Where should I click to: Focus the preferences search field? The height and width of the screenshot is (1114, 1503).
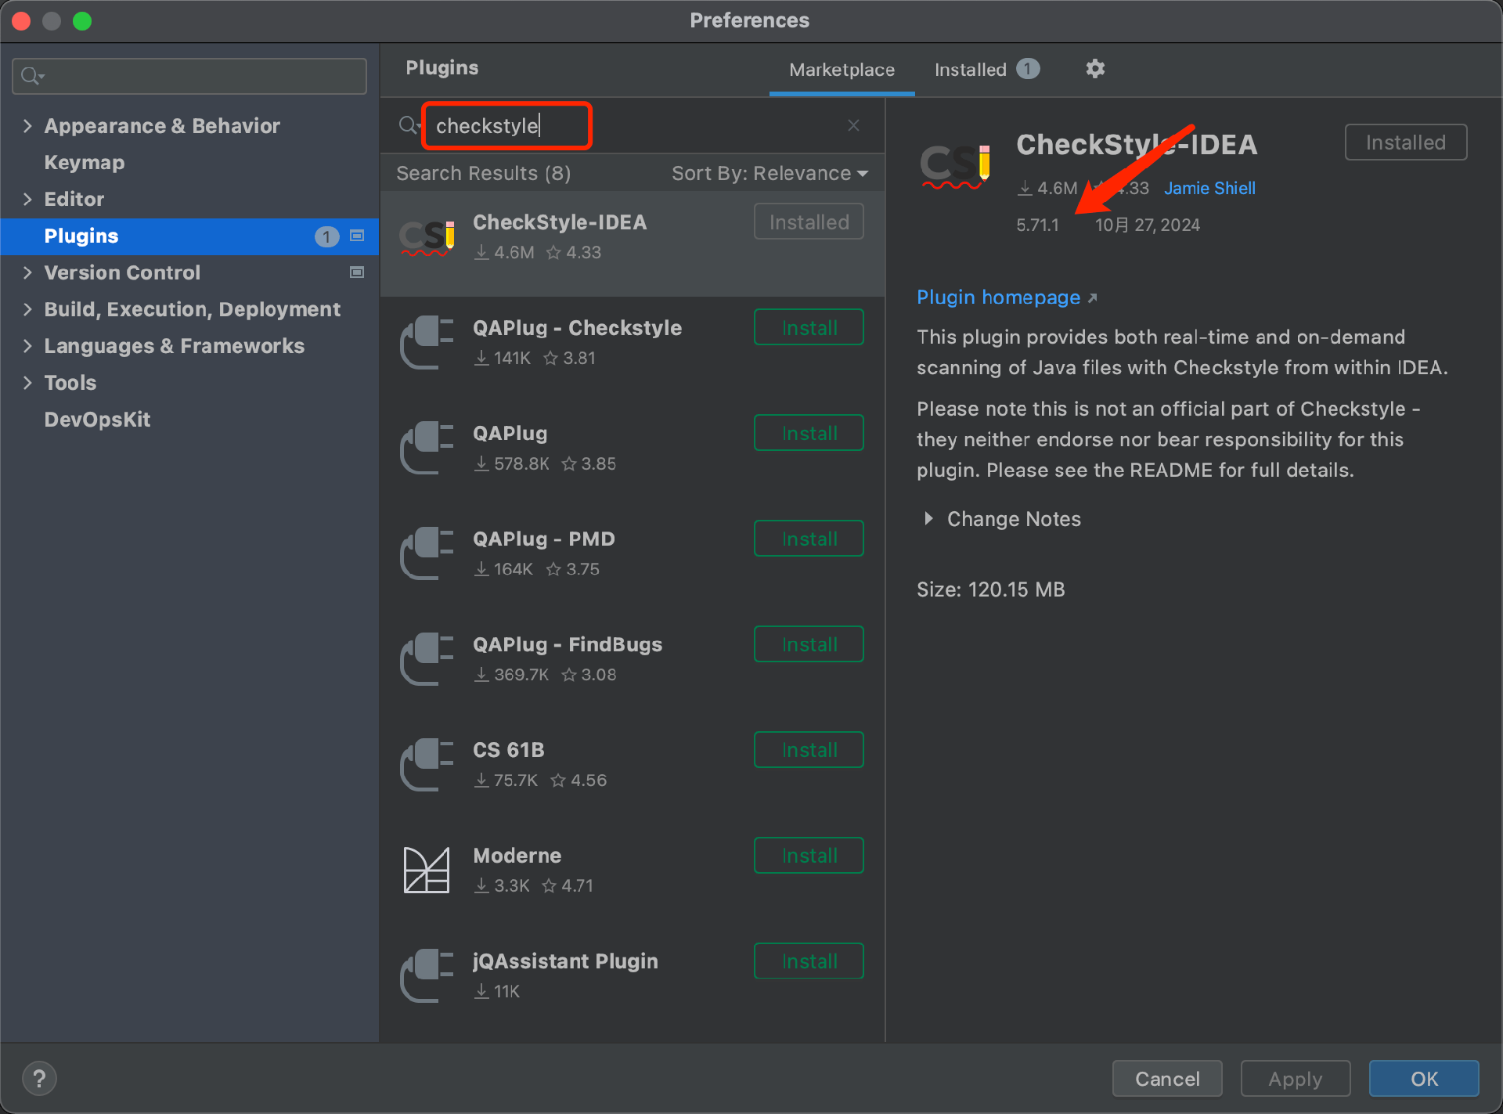coord(189,76)
